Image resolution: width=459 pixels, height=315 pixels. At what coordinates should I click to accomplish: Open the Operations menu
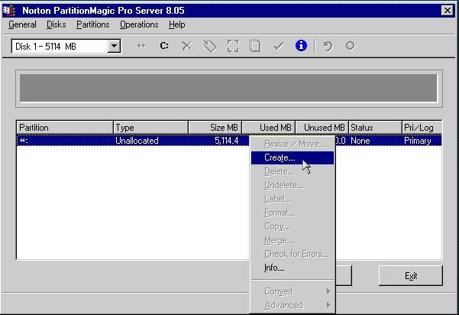139,24
